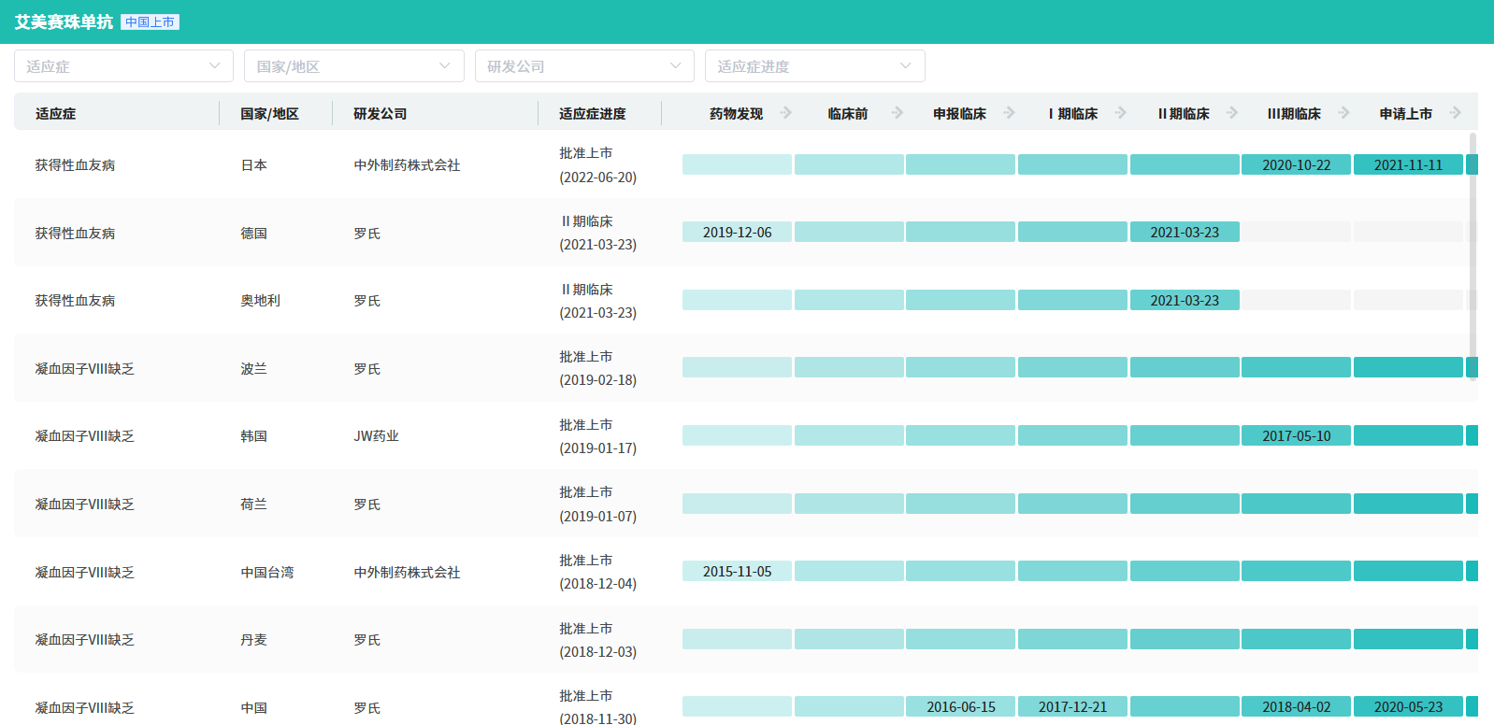The width and height of the screenshot is (1494, 725).
Task: Click 中外制药株式会社 in the Japan row
Action: tap(407, 165)
